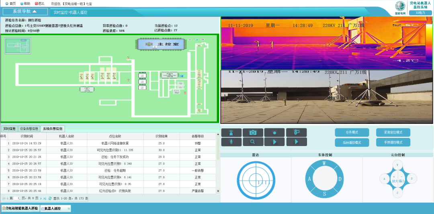
Task: Click the minimap thumbnail on the station map
Action: [x=18, y=46]
